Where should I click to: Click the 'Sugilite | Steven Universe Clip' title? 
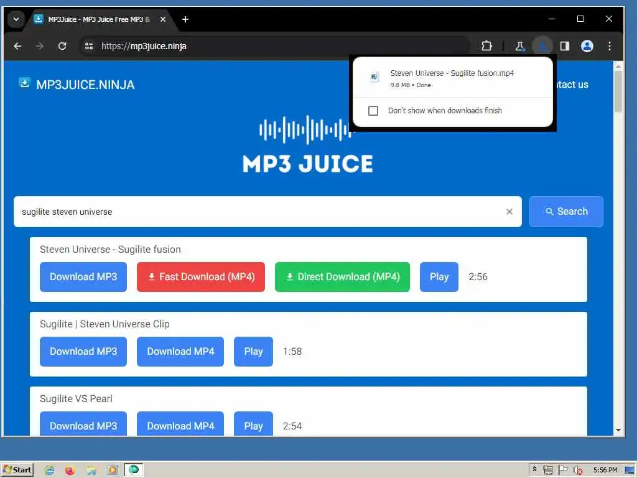(x=105, y=324)
